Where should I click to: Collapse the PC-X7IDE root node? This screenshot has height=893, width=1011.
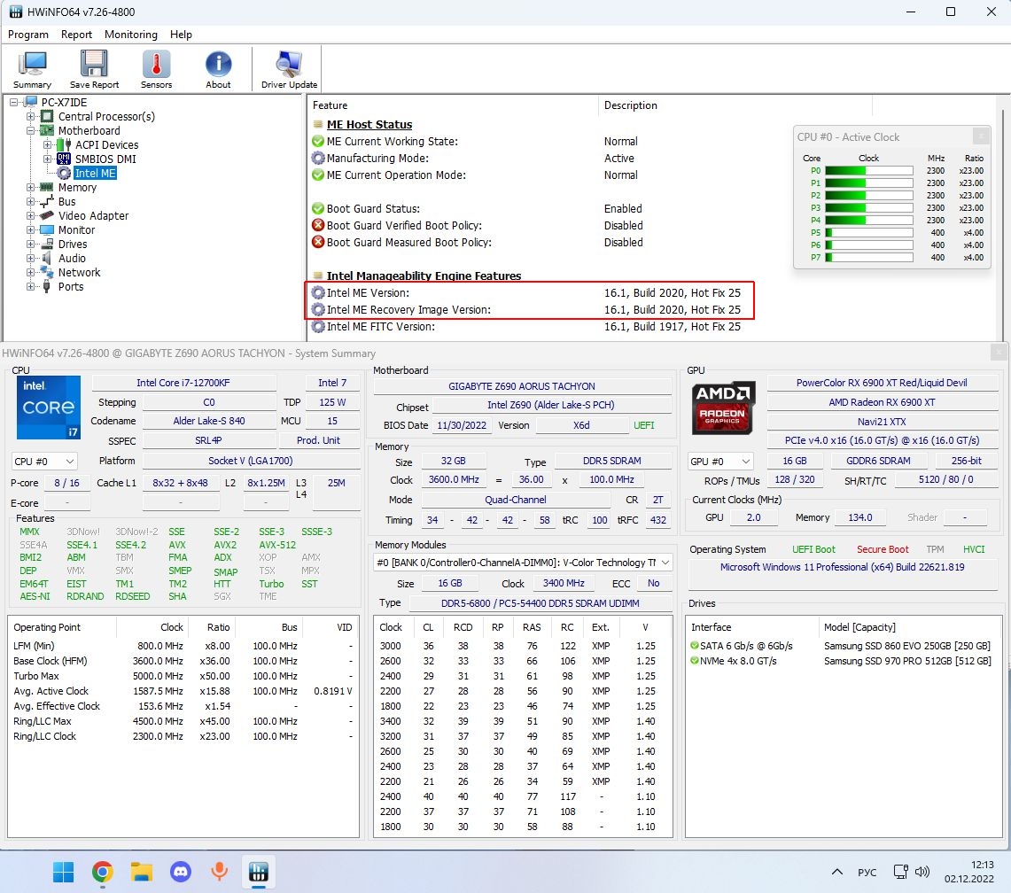13,103
